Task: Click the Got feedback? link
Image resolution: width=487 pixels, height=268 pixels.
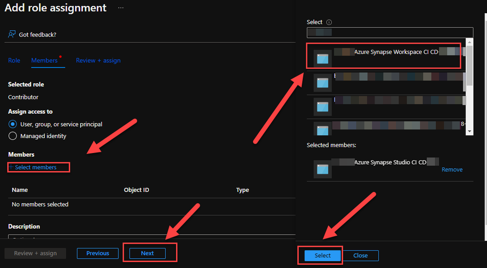Action: point(38,35)
